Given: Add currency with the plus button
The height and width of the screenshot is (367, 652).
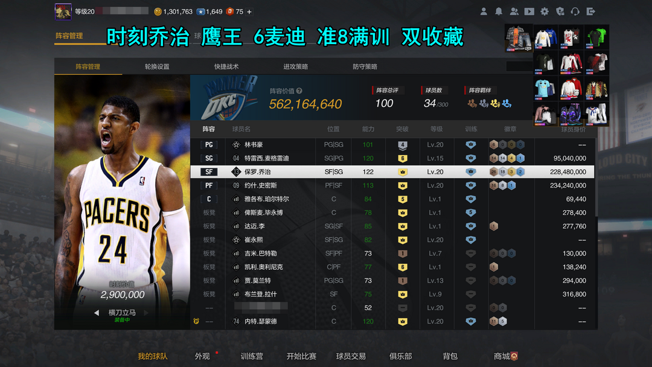Looking at the screenshot, I should [x=249, y=11].
